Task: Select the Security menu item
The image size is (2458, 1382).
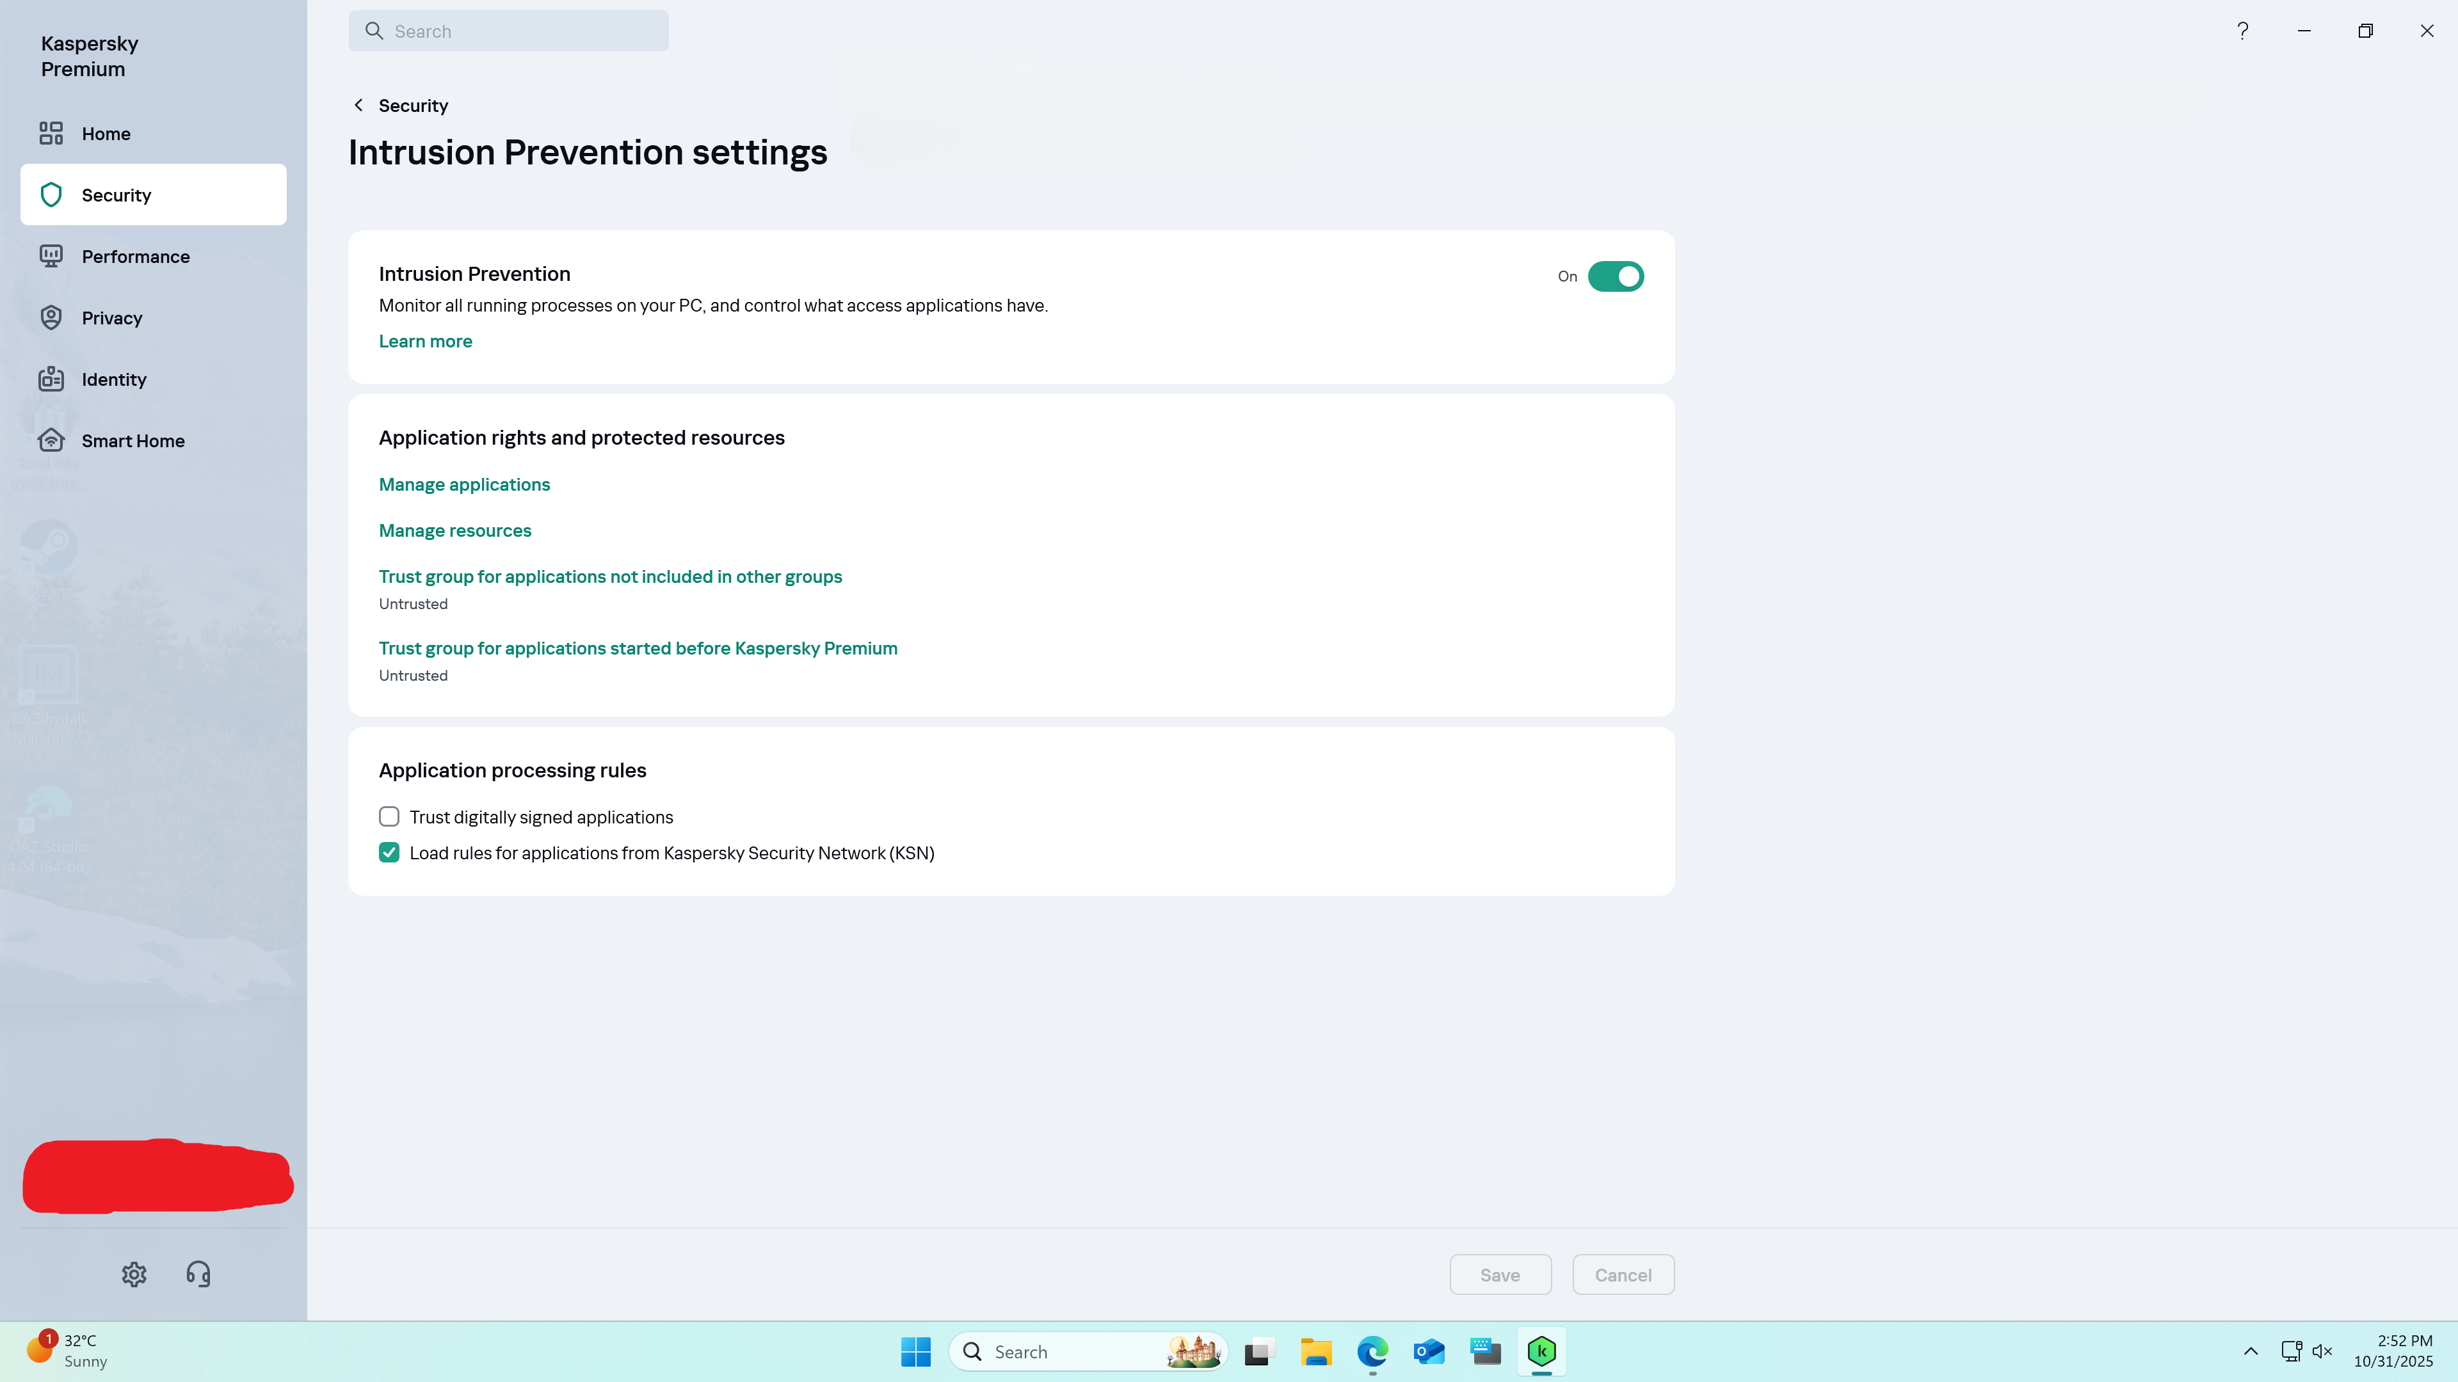Action: [153, 195]
